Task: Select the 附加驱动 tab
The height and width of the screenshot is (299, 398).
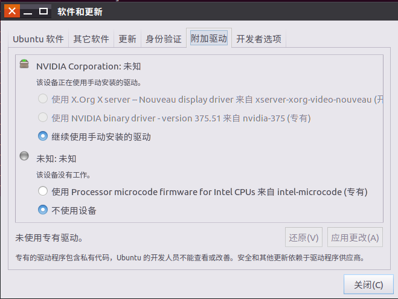Action: [209, 38]
